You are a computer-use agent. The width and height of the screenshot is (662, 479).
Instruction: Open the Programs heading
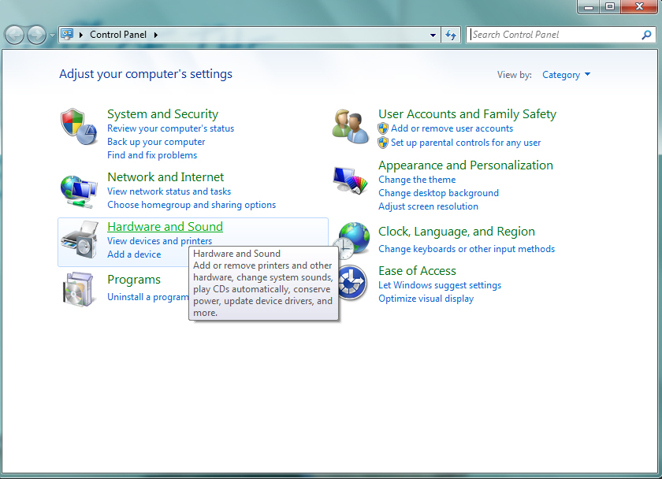click(x=134, y=280)
